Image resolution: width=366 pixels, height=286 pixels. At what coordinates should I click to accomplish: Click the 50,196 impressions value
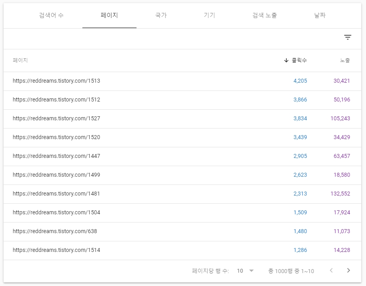pyautogui.click(x=342, y=100)
